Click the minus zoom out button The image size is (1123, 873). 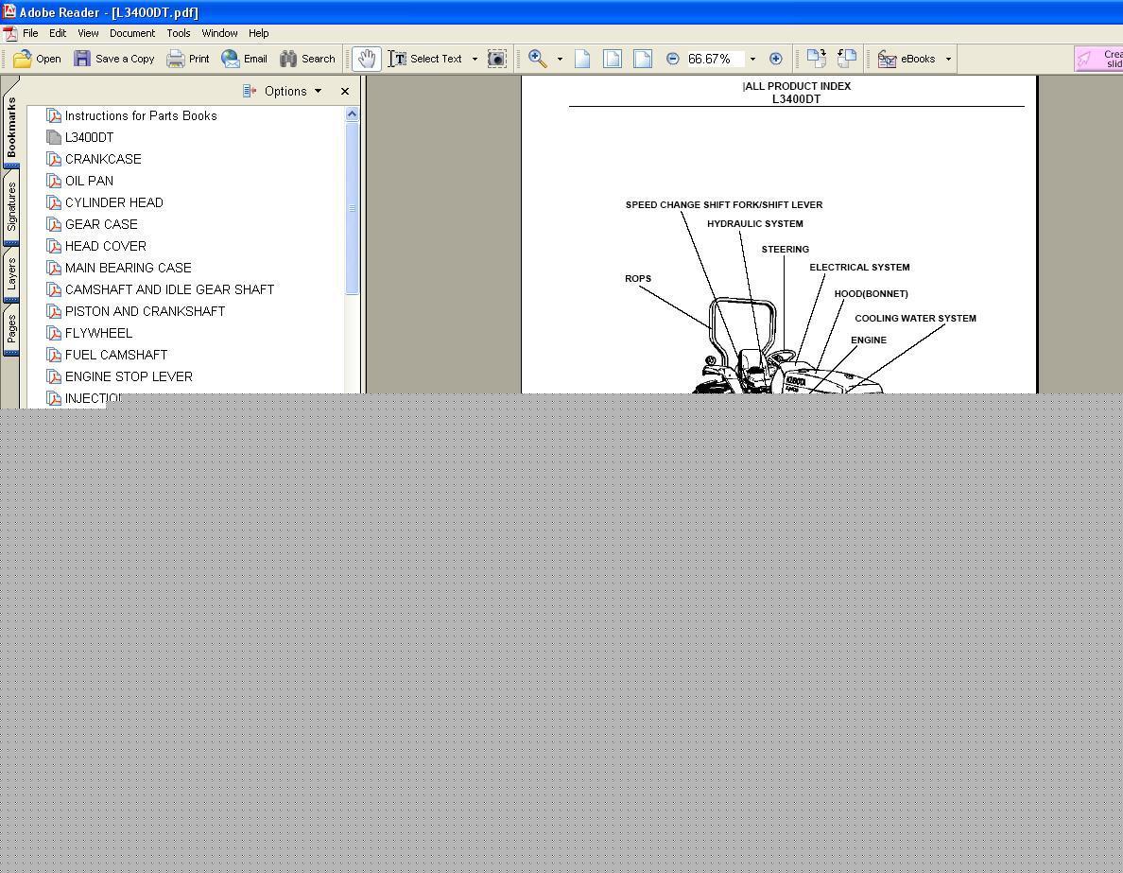(672, 59)
